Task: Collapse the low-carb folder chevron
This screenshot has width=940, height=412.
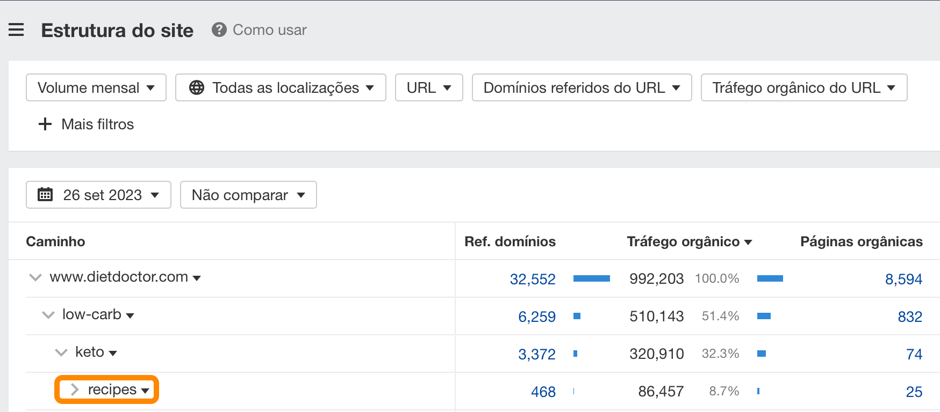Action: tap(48, 315)
